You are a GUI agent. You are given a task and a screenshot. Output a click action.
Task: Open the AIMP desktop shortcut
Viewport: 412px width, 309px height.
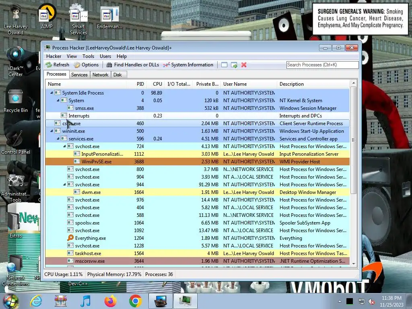[47, 16]
